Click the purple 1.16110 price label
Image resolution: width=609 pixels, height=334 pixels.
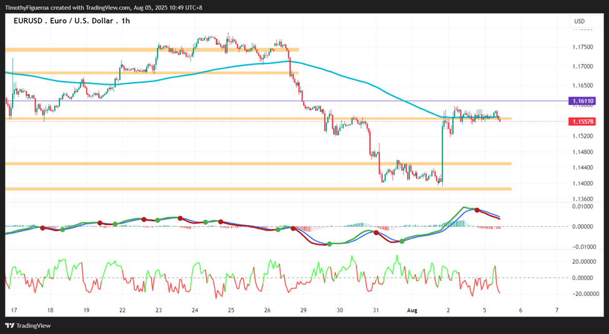(582, 101)
